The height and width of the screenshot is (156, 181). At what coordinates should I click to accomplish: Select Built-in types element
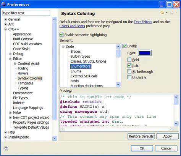click(80, 57)
